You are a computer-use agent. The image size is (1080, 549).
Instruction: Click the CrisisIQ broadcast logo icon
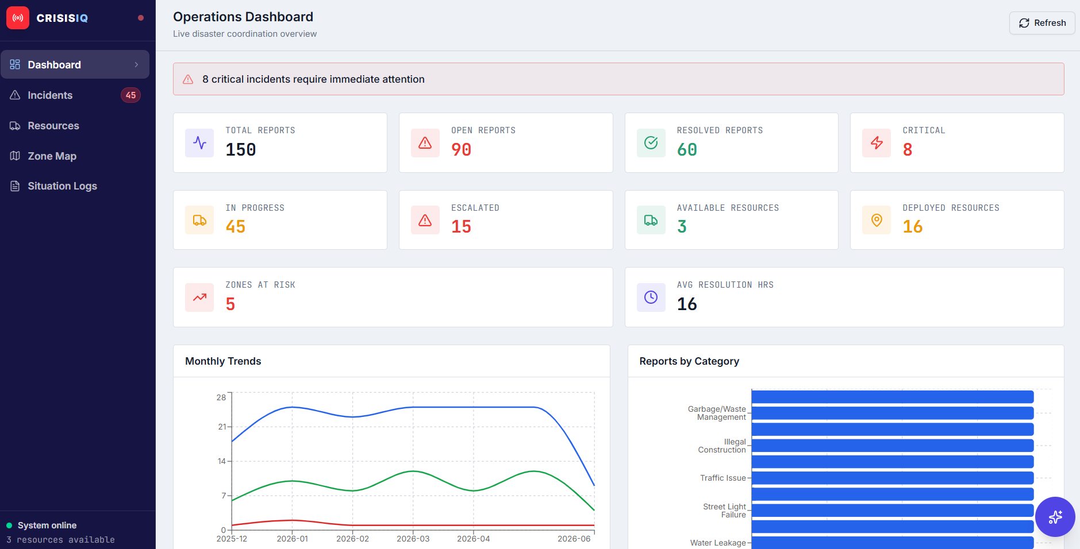tap(18, 18)
